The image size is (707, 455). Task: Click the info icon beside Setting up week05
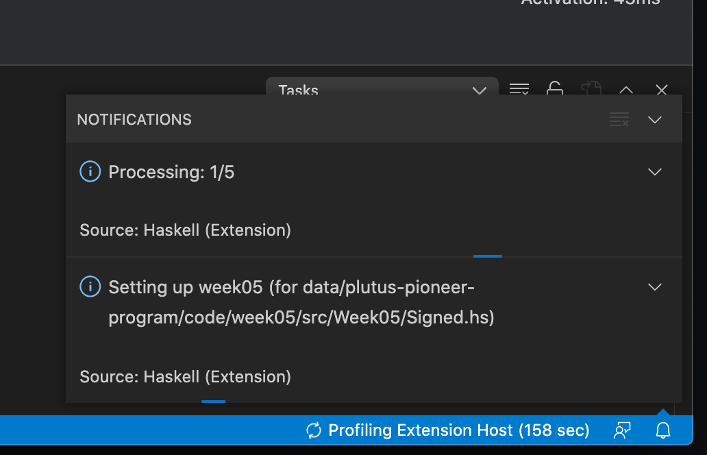point(90,286)
